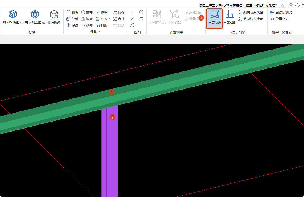Run 节点缺失检查 (missing node check)
Screen dimensions: 304x197
pos(250,19)
